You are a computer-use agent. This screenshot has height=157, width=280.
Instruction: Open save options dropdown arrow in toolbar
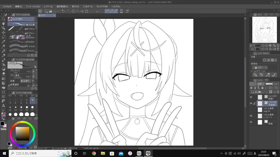tap(58, 11)
